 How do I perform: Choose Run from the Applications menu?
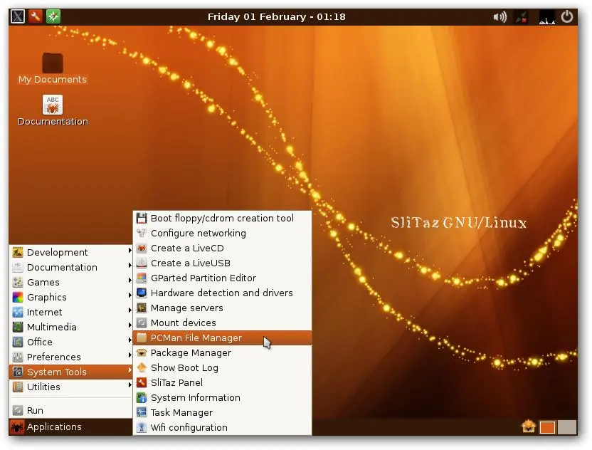coord(70,410)
